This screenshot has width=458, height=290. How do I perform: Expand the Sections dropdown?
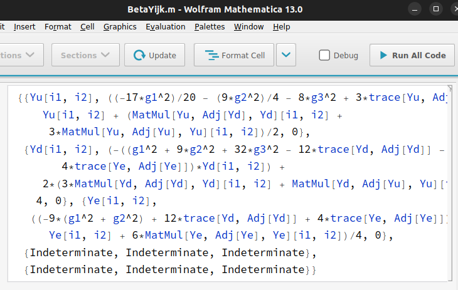85,55
